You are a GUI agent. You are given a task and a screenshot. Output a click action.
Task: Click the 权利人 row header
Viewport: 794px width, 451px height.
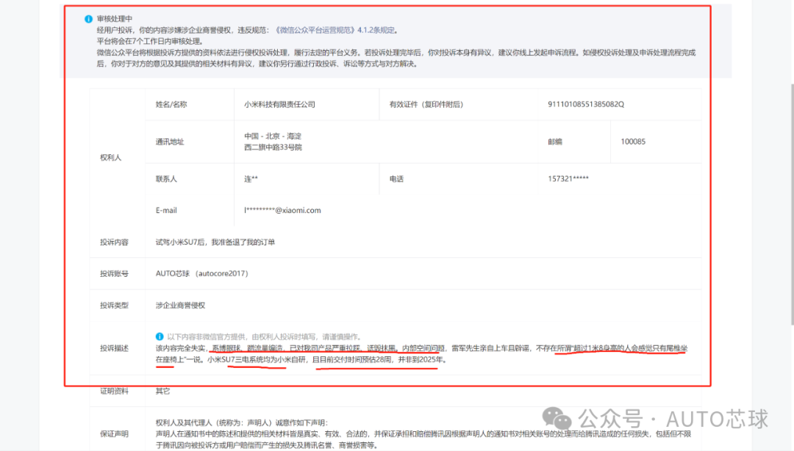coord(110,157)
